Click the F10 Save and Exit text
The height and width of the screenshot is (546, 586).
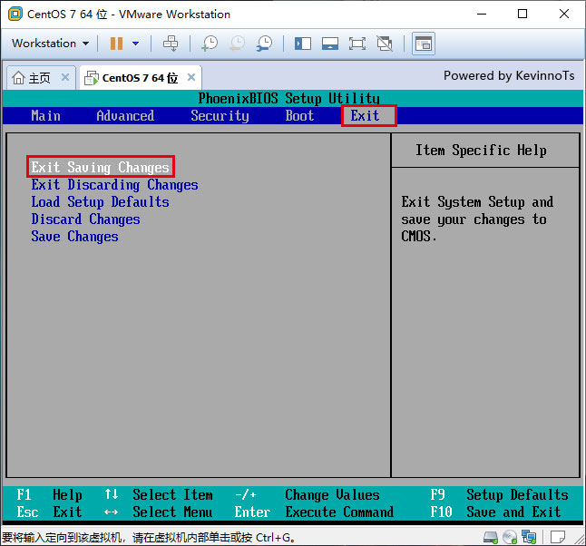[x=495, y=512]
